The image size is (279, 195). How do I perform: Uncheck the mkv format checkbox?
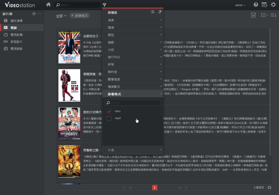point(109,111)
